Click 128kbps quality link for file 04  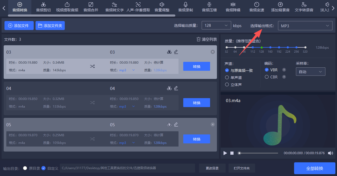click(x=160, y=106)
